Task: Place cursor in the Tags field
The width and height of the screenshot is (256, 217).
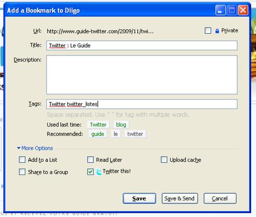Action: tap(142, 104)
